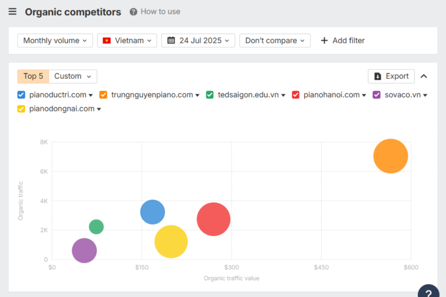446x297 pixels.
Task: Toggle the trungnguyenpiano.com checkbox
Action: coord(103,95)
